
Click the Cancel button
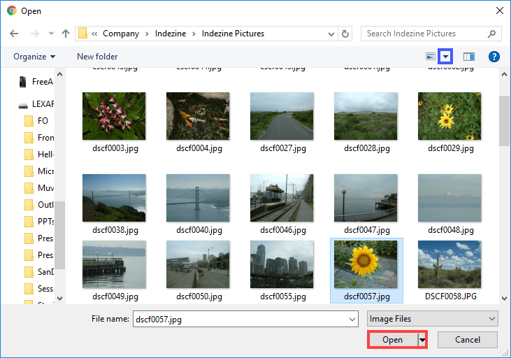(468, 340)
